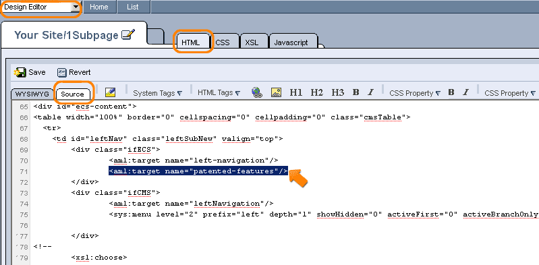The width and height of the screenshot is (539, 265).
Task: Switch to the XSL tab
Action: point(252,42)
